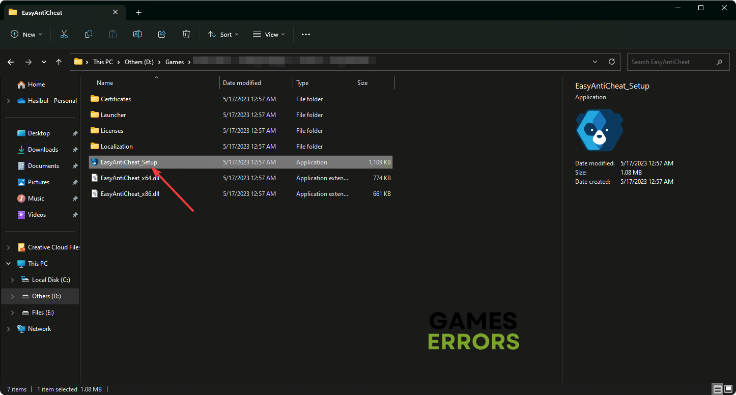Viewport: 736px width, 395px height.
Task: Select the EasyAntiCheat_Setup application file
Action: coord(129,162)
